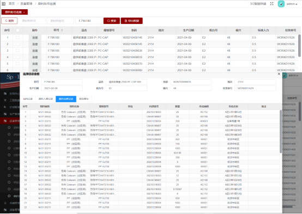Tick the checkbox for row W20210409145
This screenshot has height=214, width=302.
(x=17, y=44)
